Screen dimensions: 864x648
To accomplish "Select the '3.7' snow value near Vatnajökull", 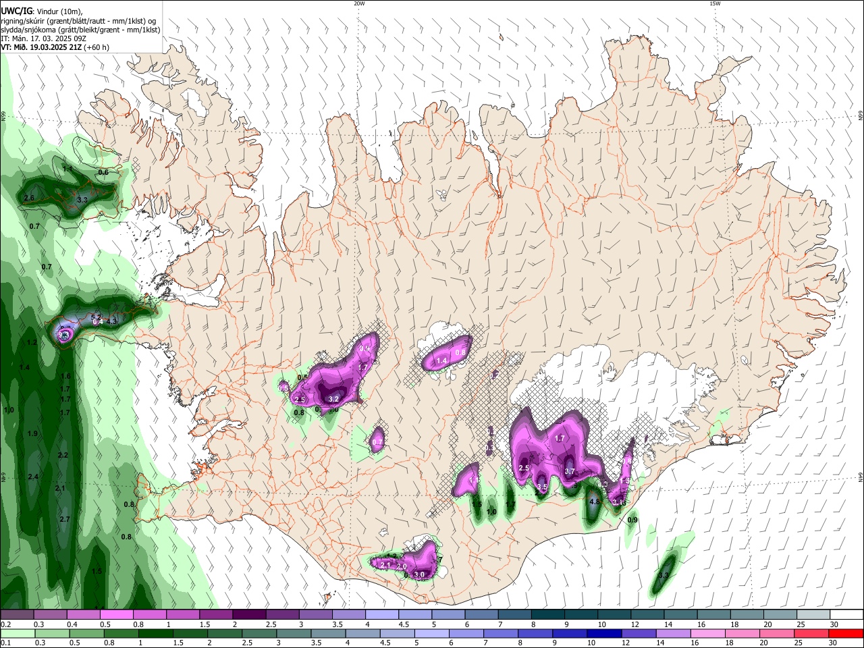I will tap(570, 471).
